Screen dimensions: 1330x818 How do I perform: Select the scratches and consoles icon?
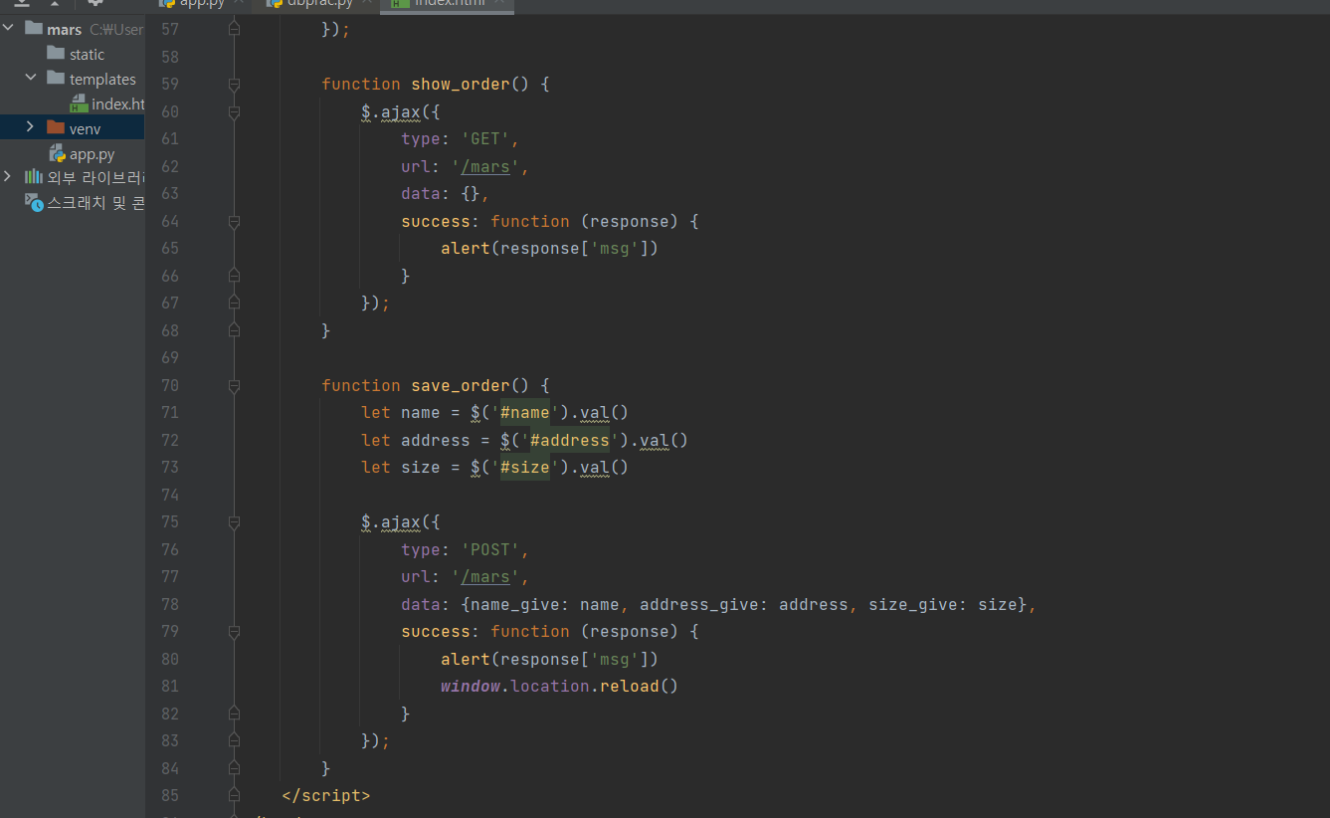(x=34, y=202)
